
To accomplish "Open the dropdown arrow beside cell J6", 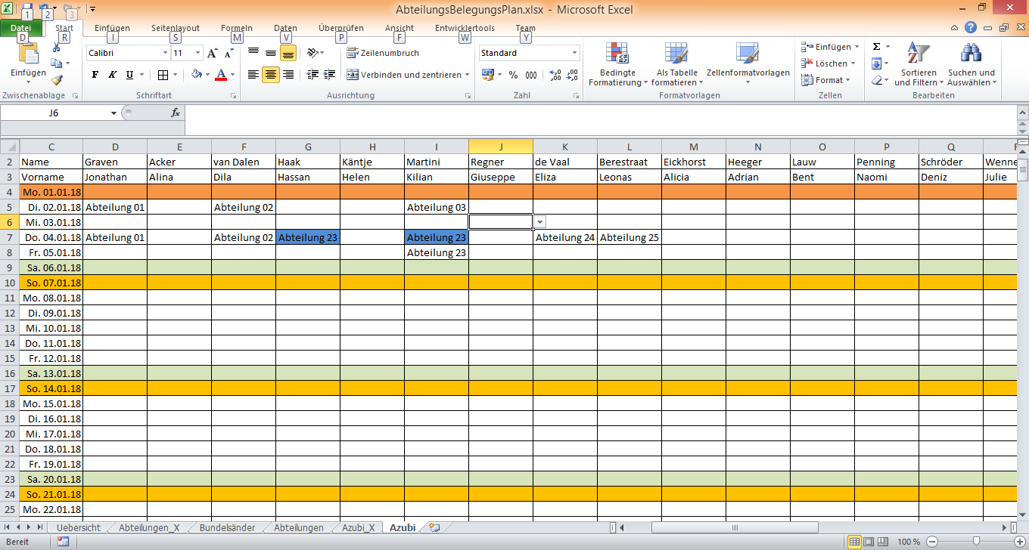I will click(539, 221).
